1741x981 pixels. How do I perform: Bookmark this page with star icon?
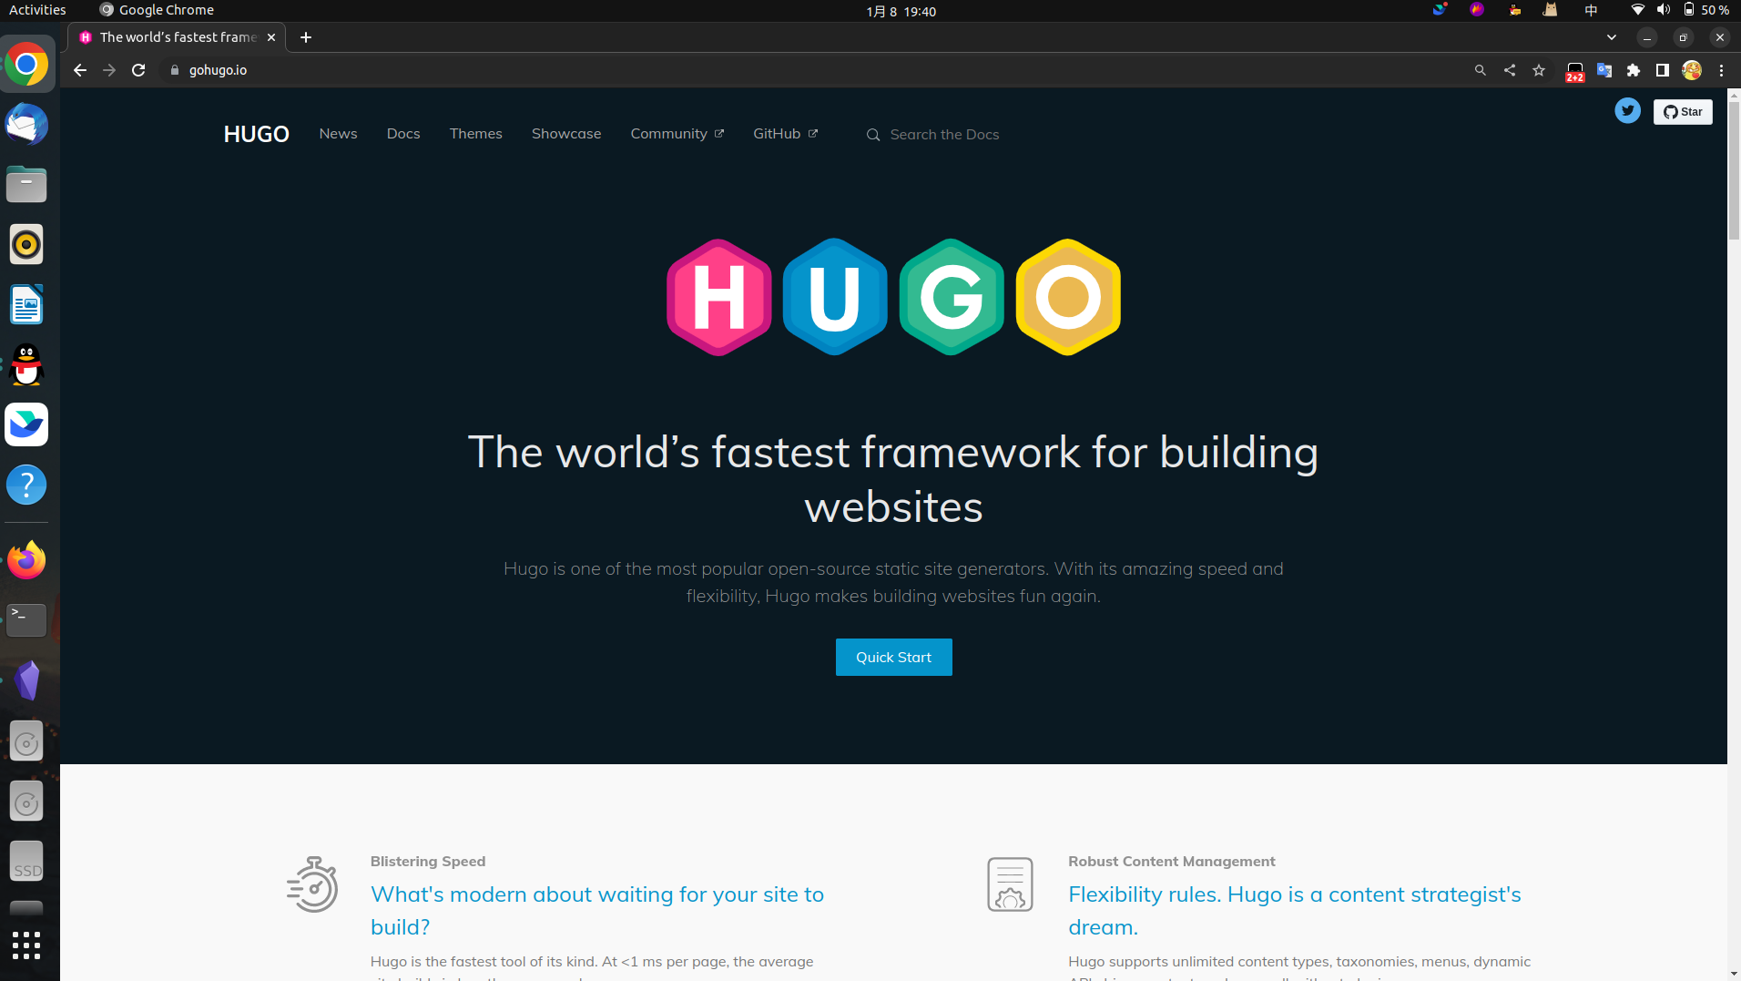(x=1539, y=70)
